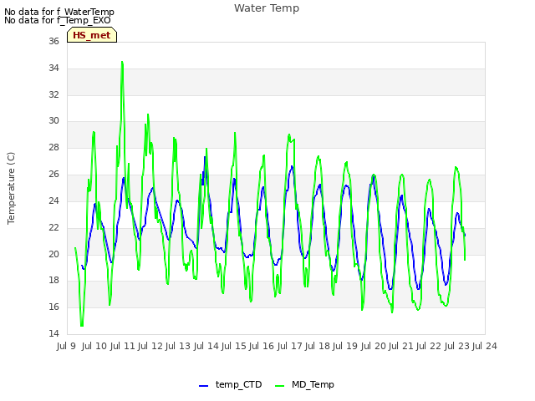Click the 24 y-axis tick label
This screenshot has height=401, width=535.
[x=53, y=200]
